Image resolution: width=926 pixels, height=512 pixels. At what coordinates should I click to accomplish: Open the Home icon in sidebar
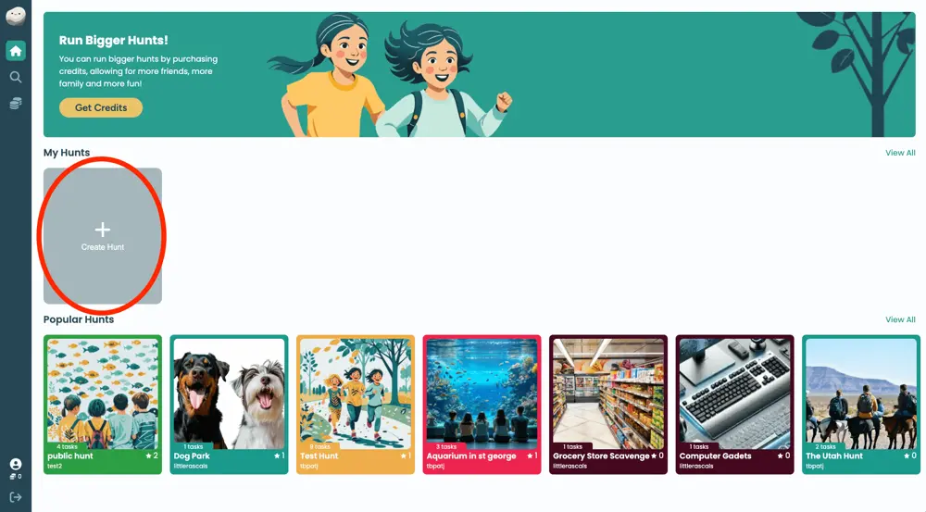(16, 51)
